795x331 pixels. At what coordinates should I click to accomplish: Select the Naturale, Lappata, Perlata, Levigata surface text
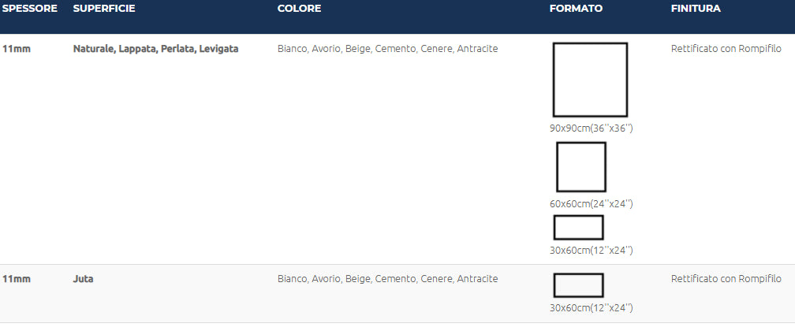155,49
